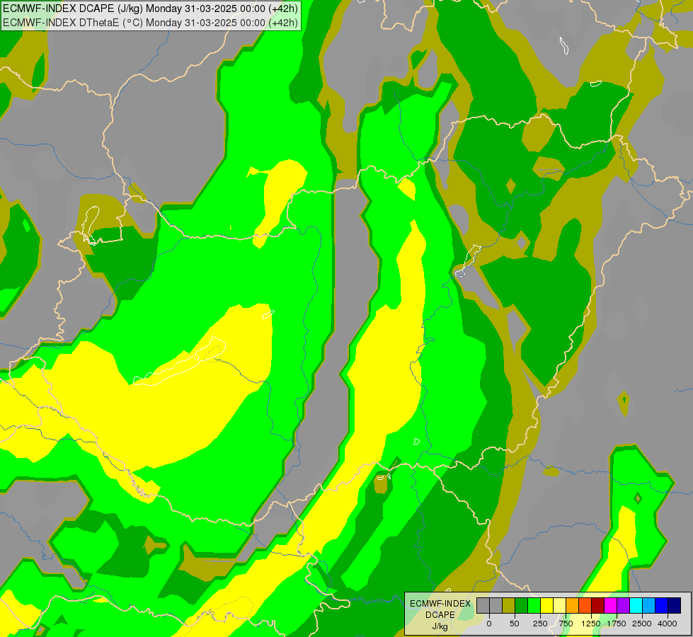Click the legend value 0
This screenshot has height=637, width=693.
click(x=489, y=624)
